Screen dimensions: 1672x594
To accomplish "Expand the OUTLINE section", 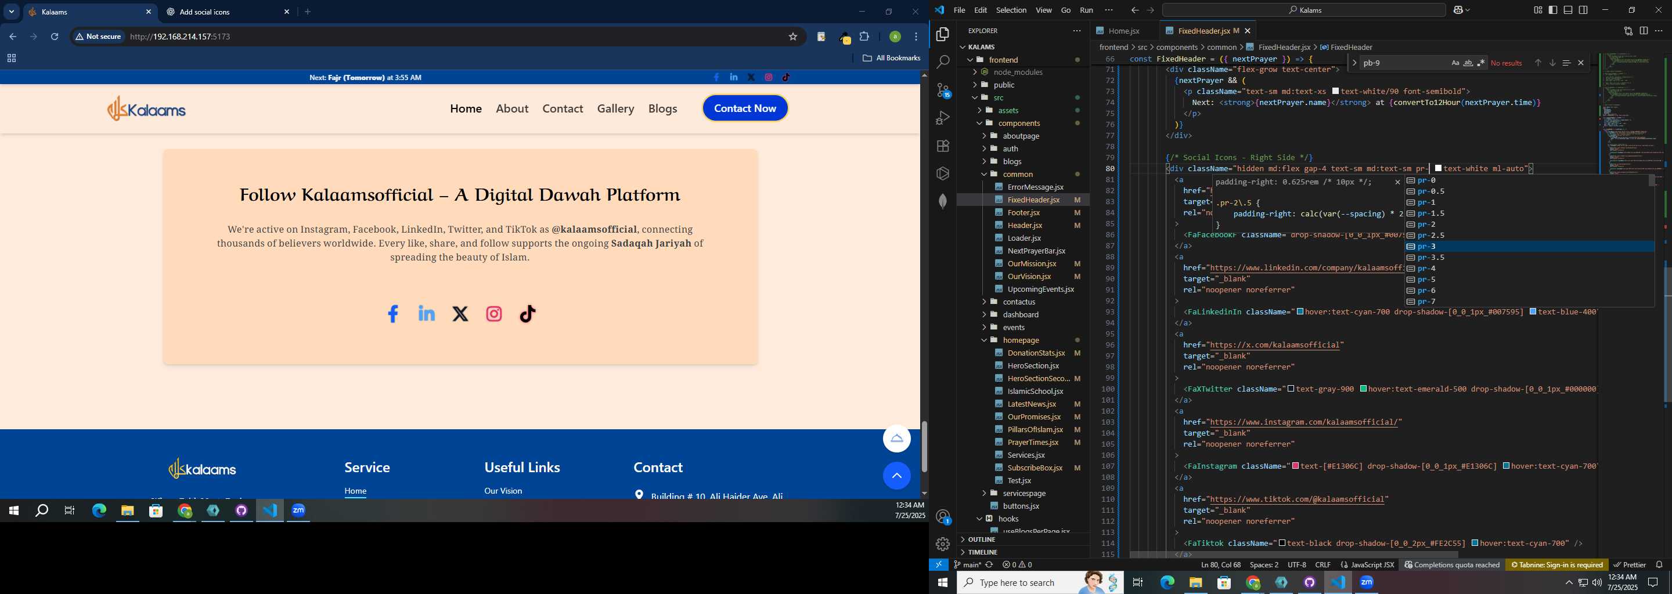I will click(1024, 539).
